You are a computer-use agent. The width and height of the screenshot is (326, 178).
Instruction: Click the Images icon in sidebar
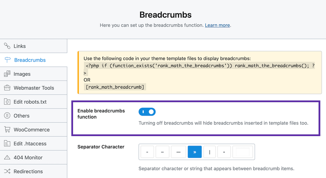point(7,74)
